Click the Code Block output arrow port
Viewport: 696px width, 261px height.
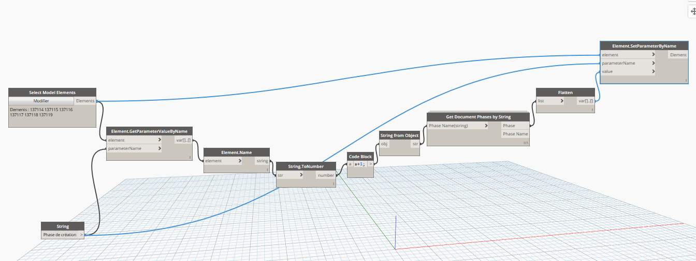tap(370, 164)
